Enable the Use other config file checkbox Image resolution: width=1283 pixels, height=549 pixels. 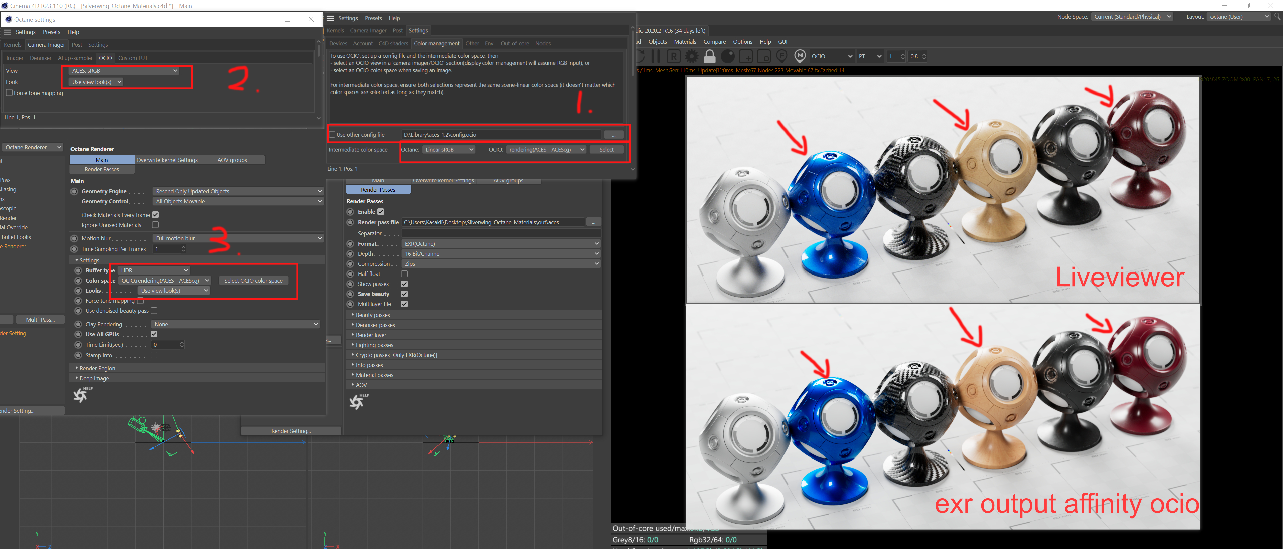[x=332, y=134]
